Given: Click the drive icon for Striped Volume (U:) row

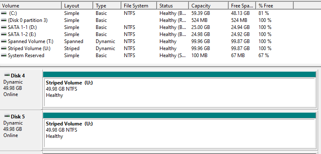Looking at the screenshot, I should tap(4, 48).
